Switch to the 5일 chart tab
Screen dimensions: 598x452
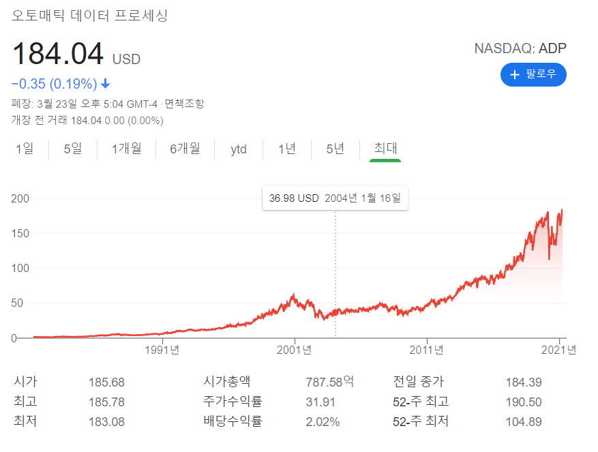coord(71,149)
